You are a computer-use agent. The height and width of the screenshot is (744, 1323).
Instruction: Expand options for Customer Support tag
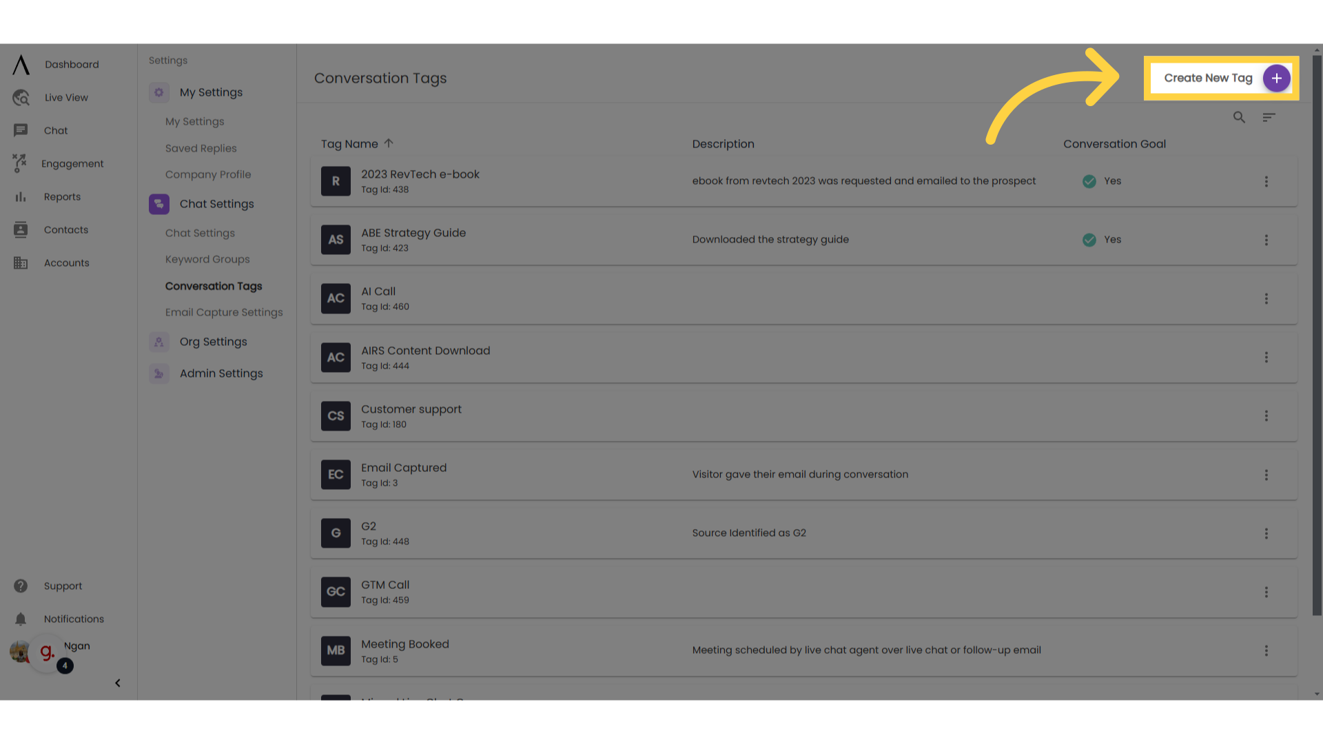(x=1266, y=416)
